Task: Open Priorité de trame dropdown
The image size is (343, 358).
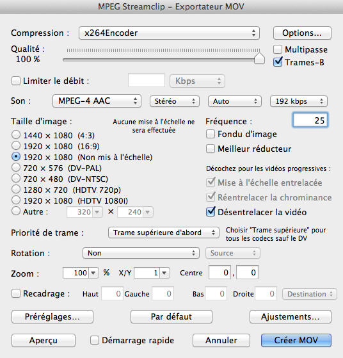Action: tap(164, 232)
